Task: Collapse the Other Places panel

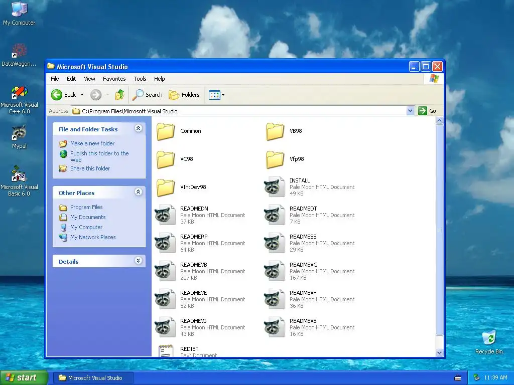Action: 139,192
